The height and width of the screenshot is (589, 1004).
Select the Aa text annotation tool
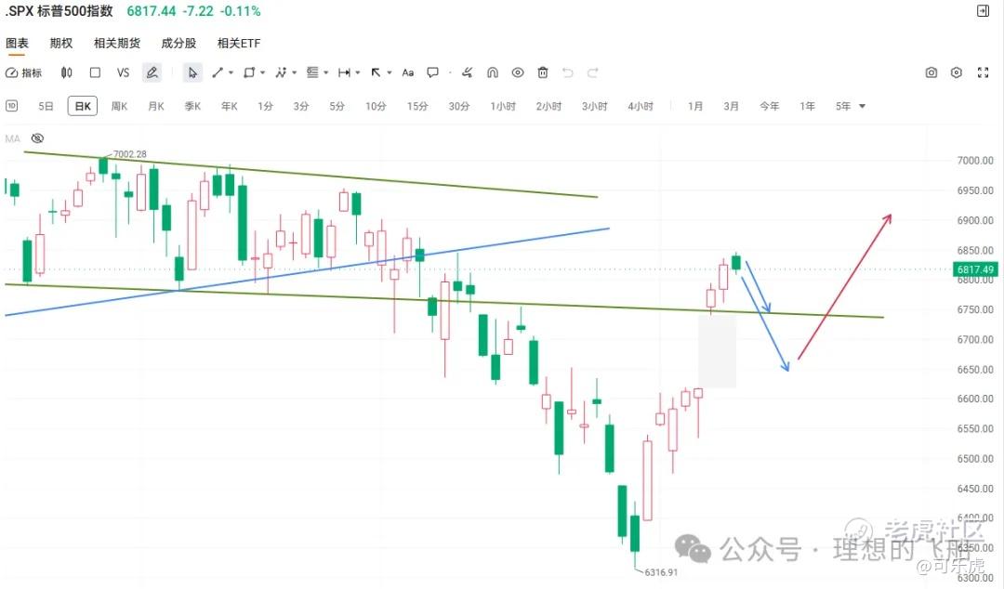407,72
